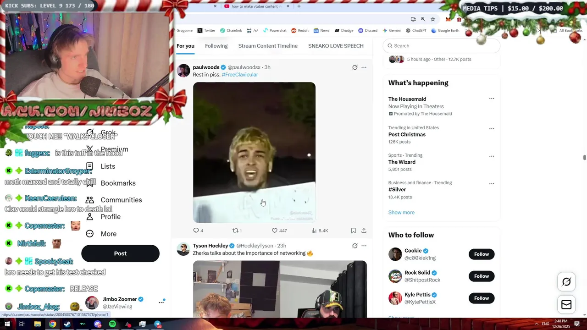Click Show more under What's happening

click(401, 212)
